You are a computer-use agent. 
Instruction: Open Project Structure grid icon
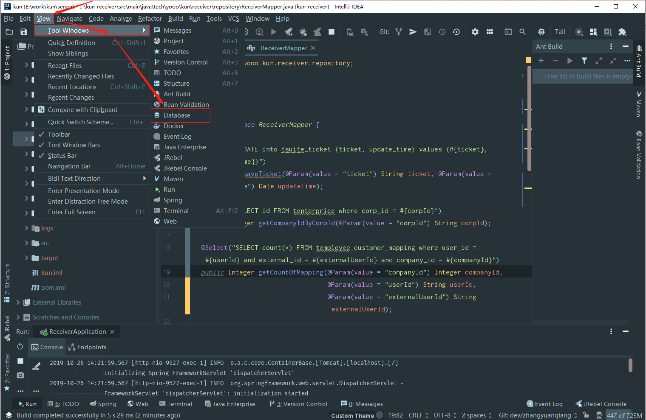click(x=490, y=32)
